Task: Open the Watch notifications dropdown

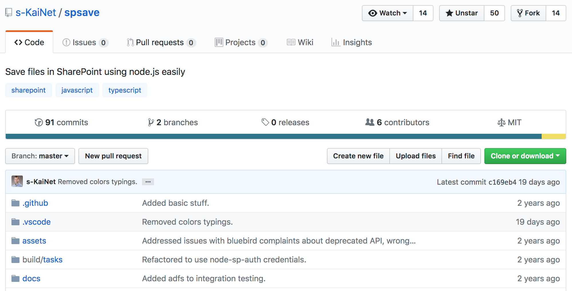Action: point(388,13)
